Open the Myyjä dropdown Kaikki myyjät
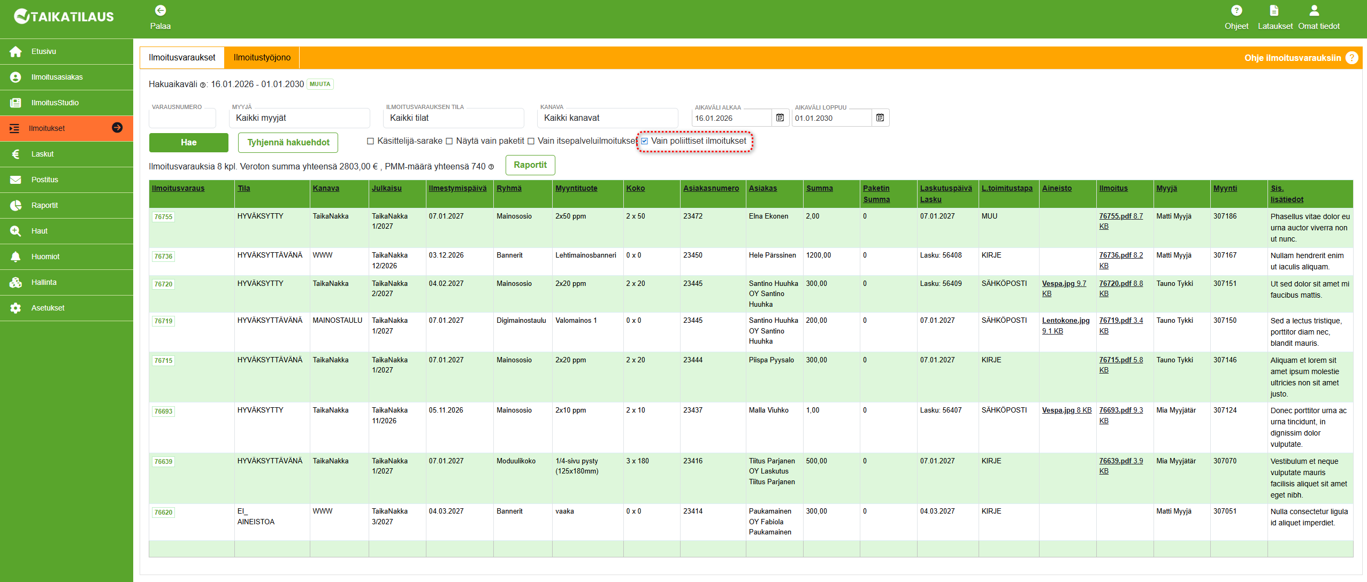Image resolution: width=1367 pixels, height=582 pixels. pos(299,118)
